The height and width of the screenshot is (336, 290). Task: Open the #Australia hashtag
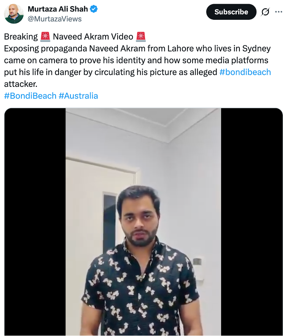78,96
